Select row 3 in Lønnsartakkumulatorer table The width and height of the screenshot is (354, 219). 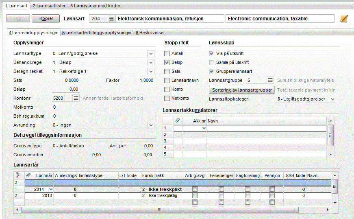click(x=245, y=141)
